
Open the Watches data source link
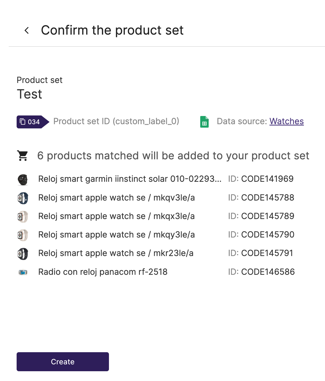[x=286, y=121]
